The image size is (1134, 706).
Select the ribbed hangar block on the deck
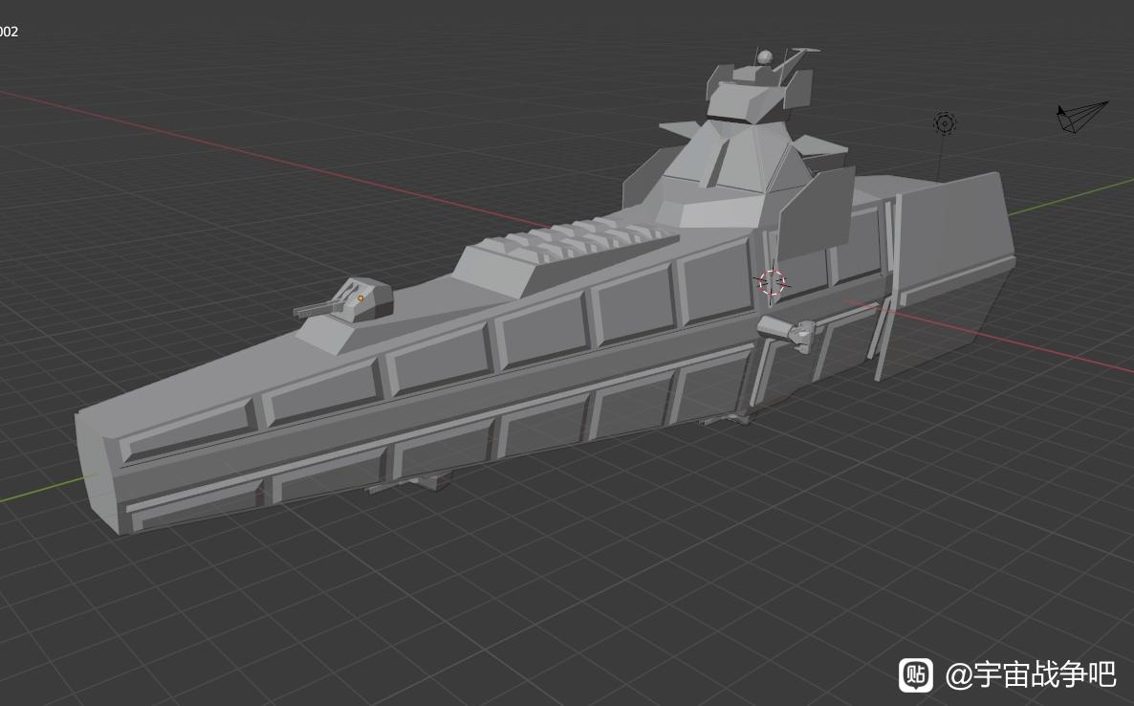coord(564,256)
